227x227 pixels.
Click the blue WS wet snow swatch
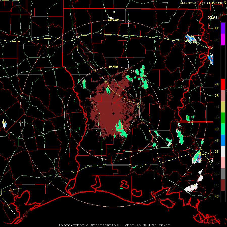point(223,140)
